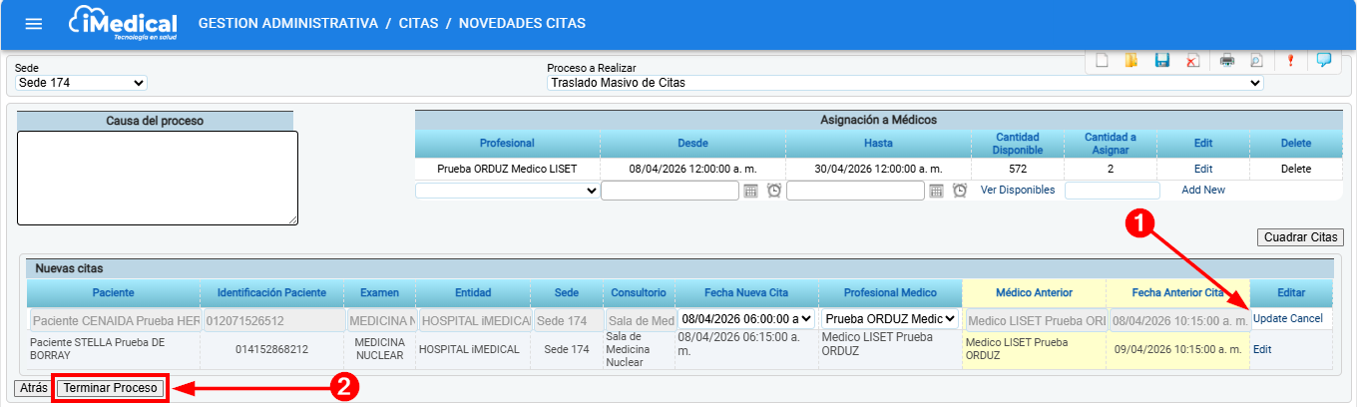Open the calendar picker for Desde field

(751, 191)
